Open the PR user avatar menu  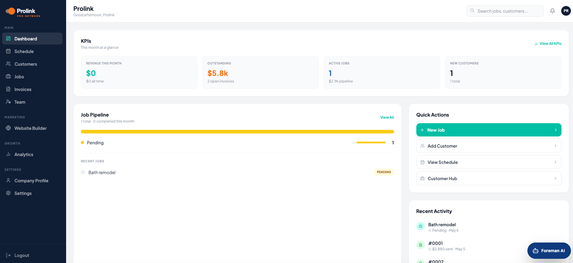566,11
